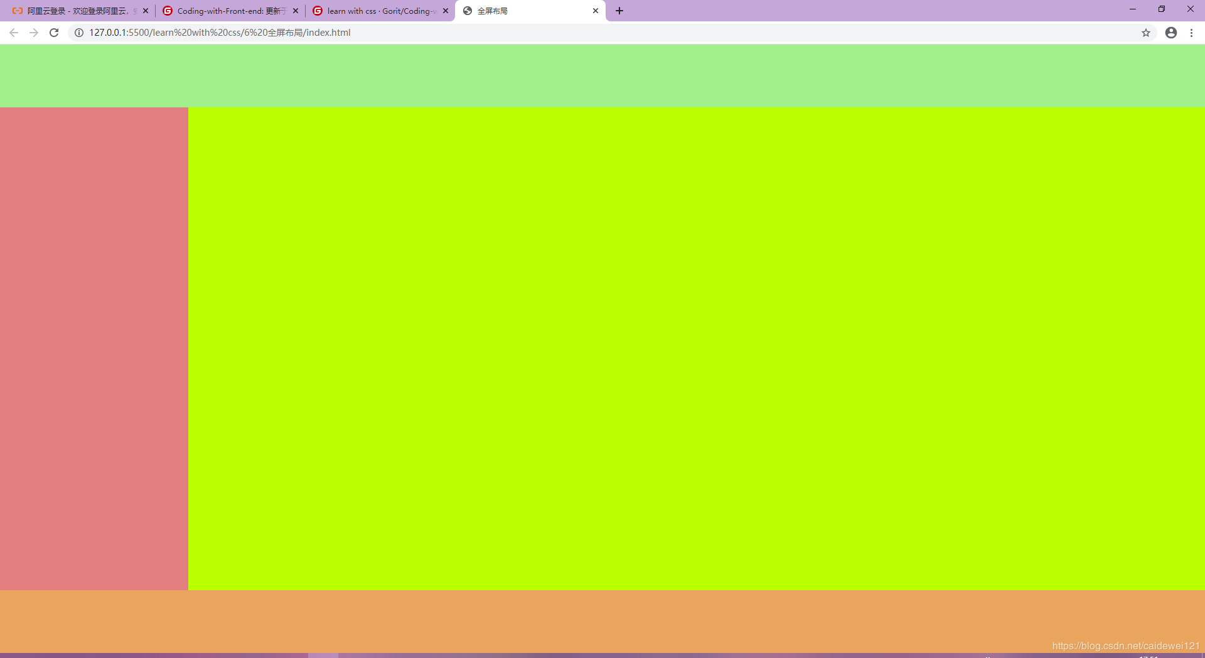The width and height of the screenshot is (1205, 658).
Task: Close the Coding-with-Front-end tab
Action: pyautogui.click(x=296, y=11)
